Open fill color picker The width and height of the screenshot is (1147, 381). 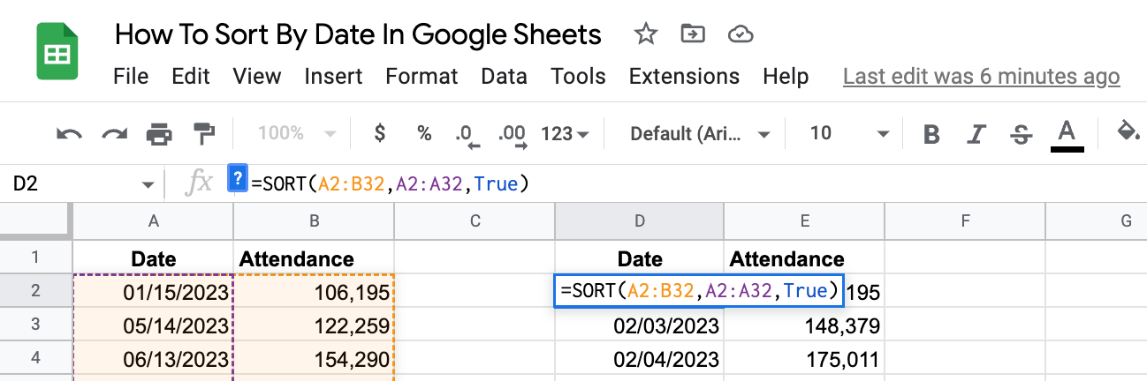pos(1128,132)
